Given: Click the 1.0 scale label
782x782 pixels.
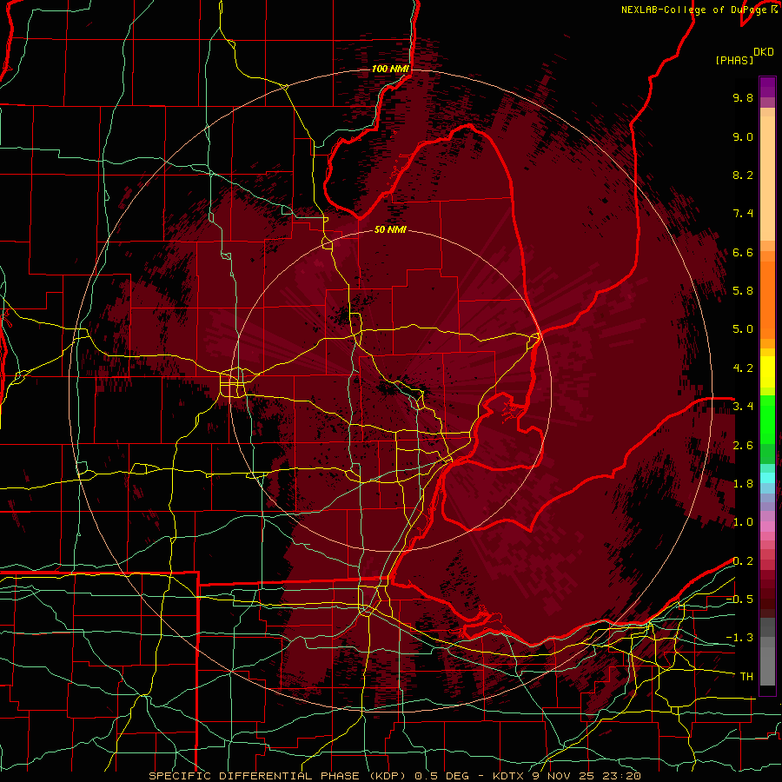Looking at the screenshot, I should (743, 522).
